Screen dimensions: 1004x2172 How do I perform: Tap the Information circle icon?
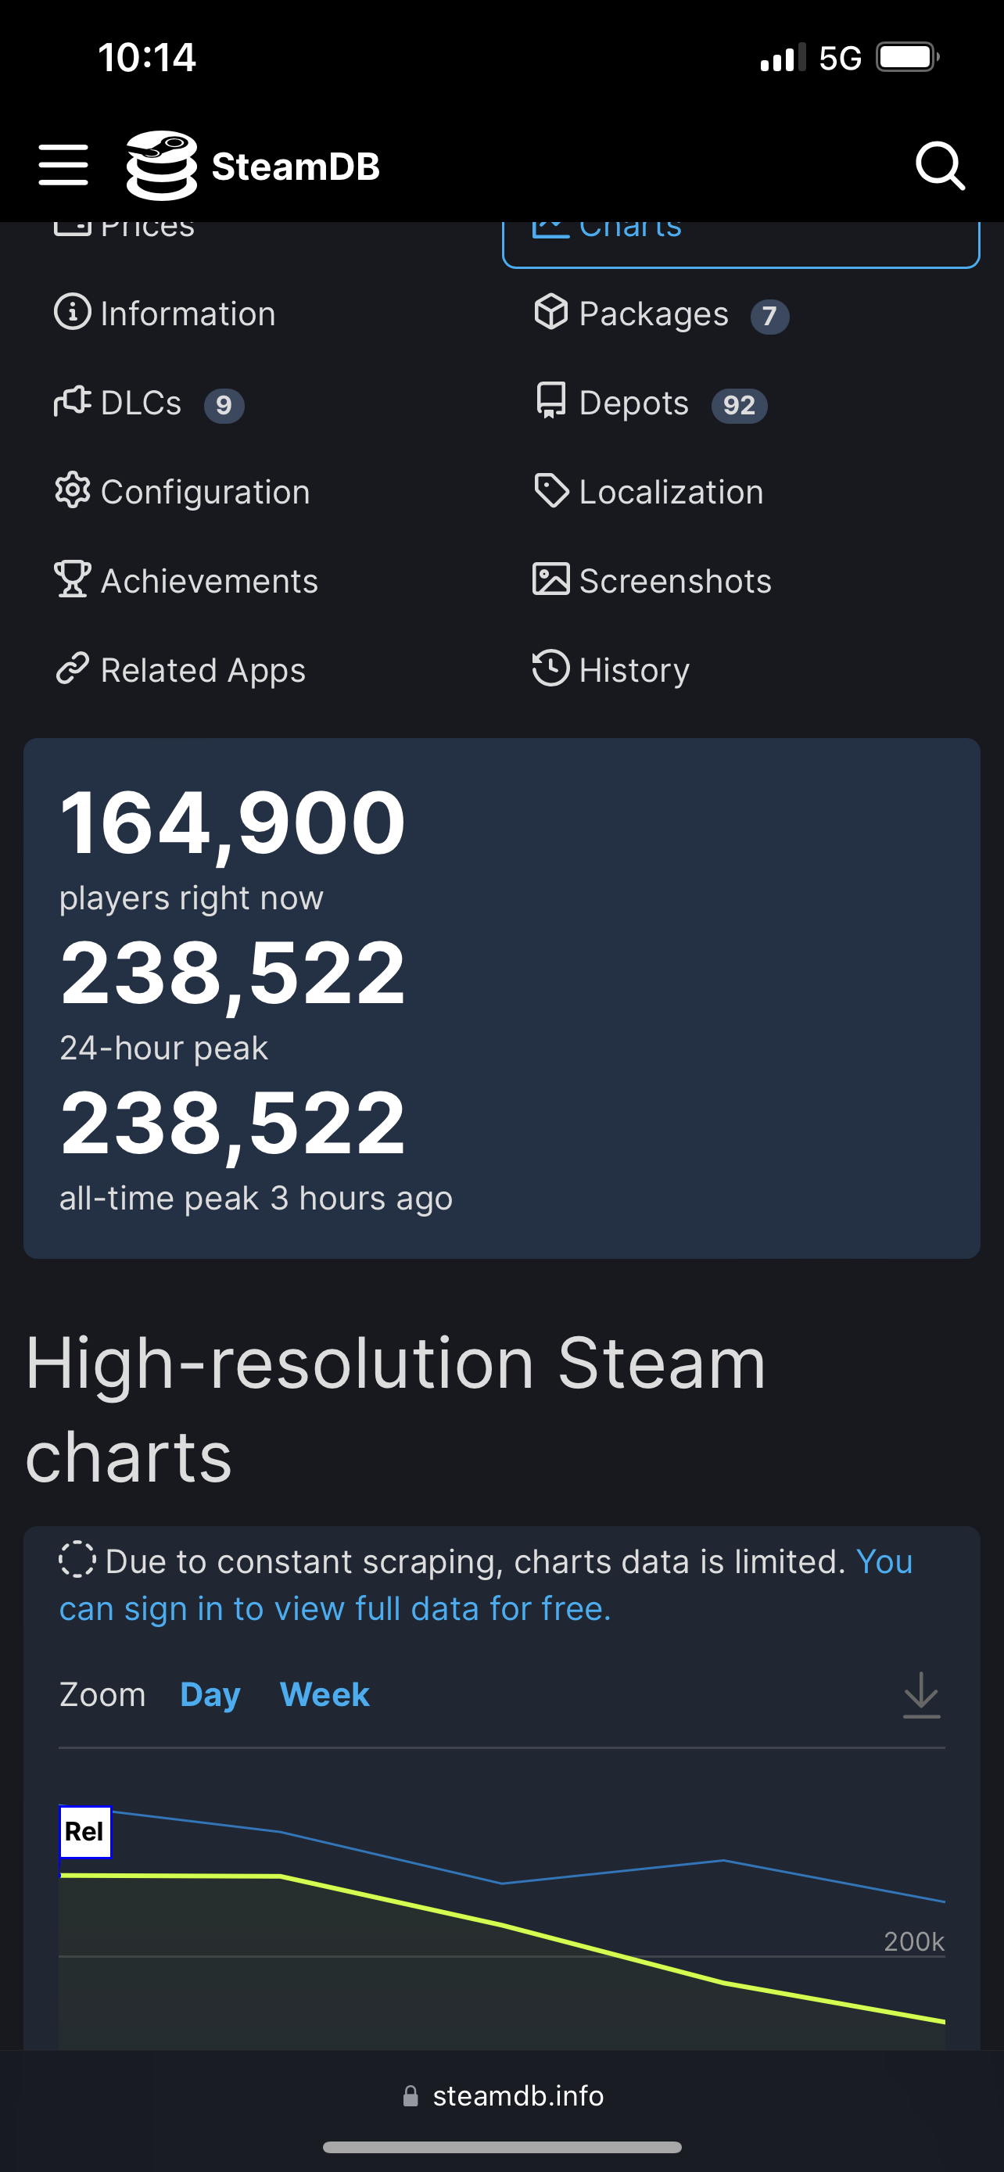coord(73,313)
